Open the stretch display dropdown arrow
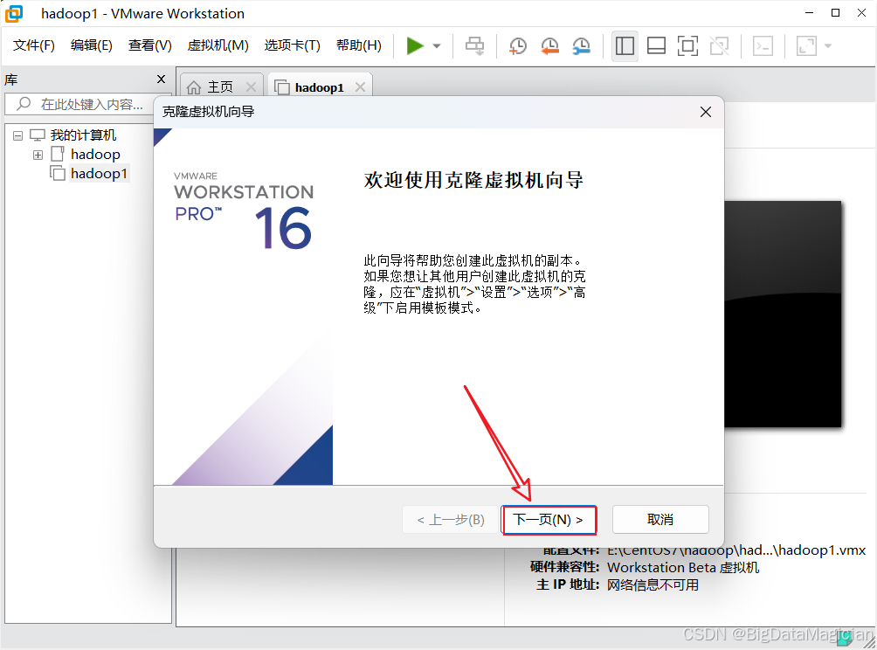The width and height of the screenshot is (877, 650). 828,46
